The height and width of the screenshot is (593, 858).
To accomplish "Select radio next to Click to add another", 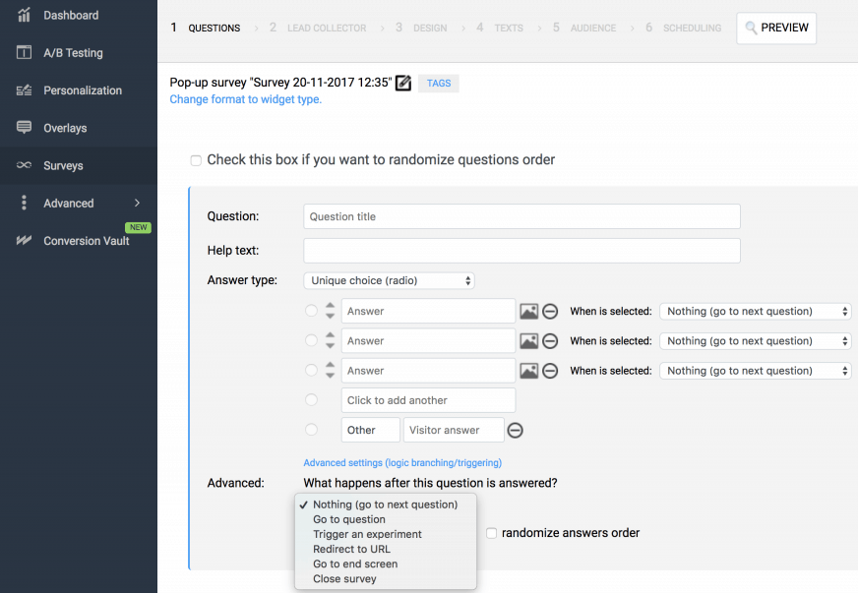I will [x=311, y=400].
